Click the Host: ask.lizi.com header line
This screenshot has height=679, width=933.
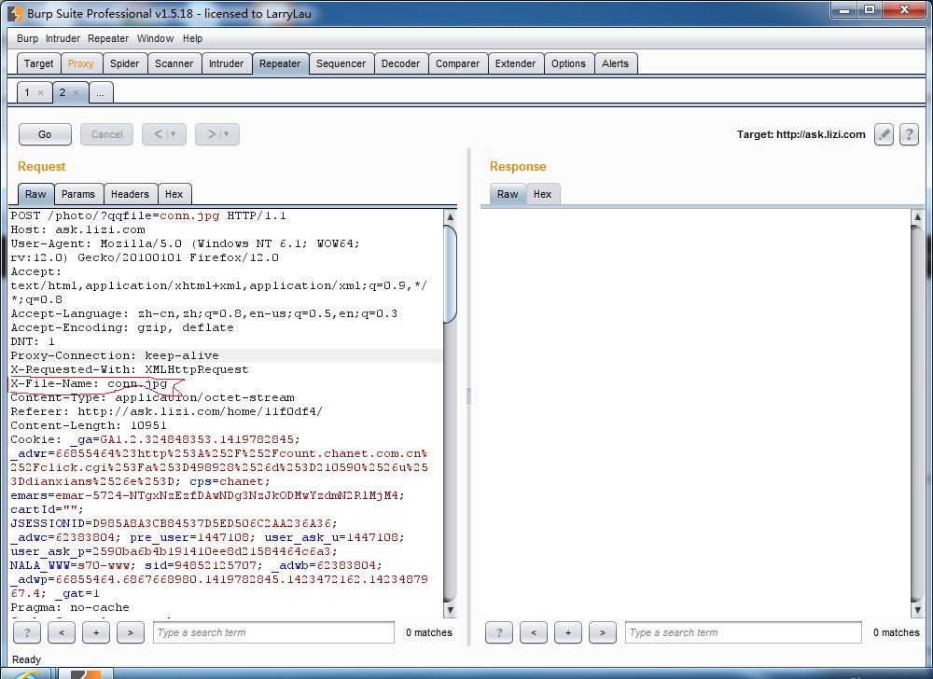[78, 229]
